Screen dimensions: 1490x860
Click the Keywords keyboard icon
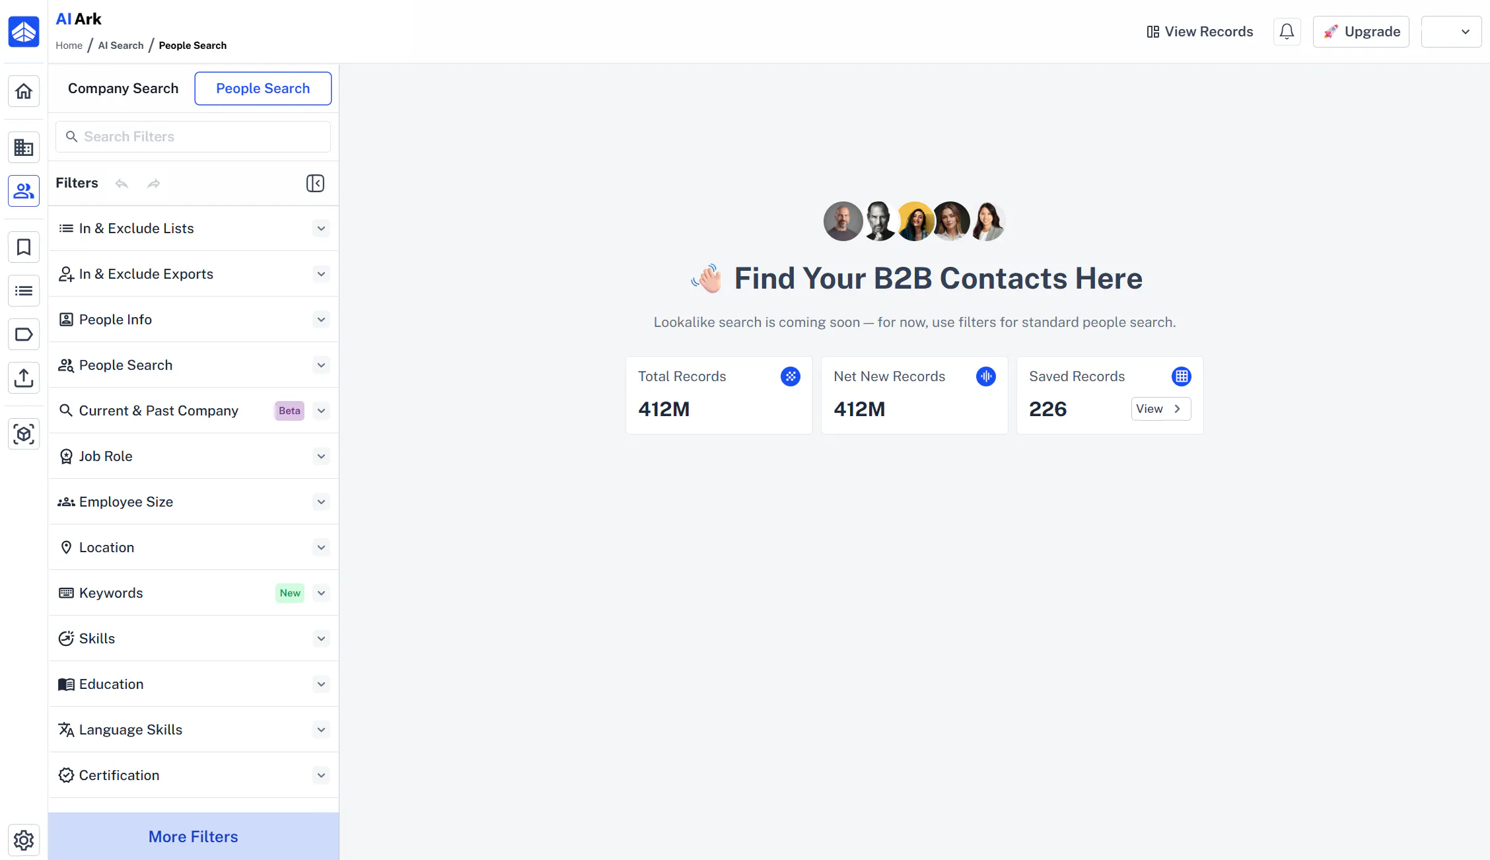pyautogui.click(x=66, y=593)
